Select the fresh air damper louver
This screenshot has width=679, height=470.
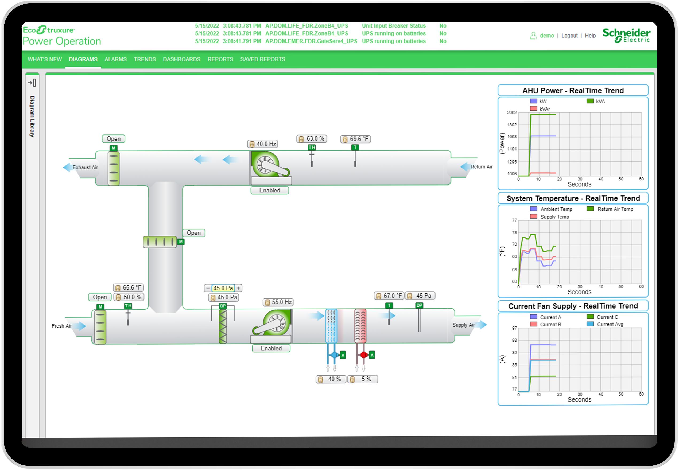(x=100, y=327)
